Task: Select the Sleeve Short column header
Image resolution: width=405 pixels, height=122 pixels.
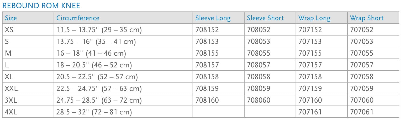Action: pyautogui.click(x=265, y=18)
